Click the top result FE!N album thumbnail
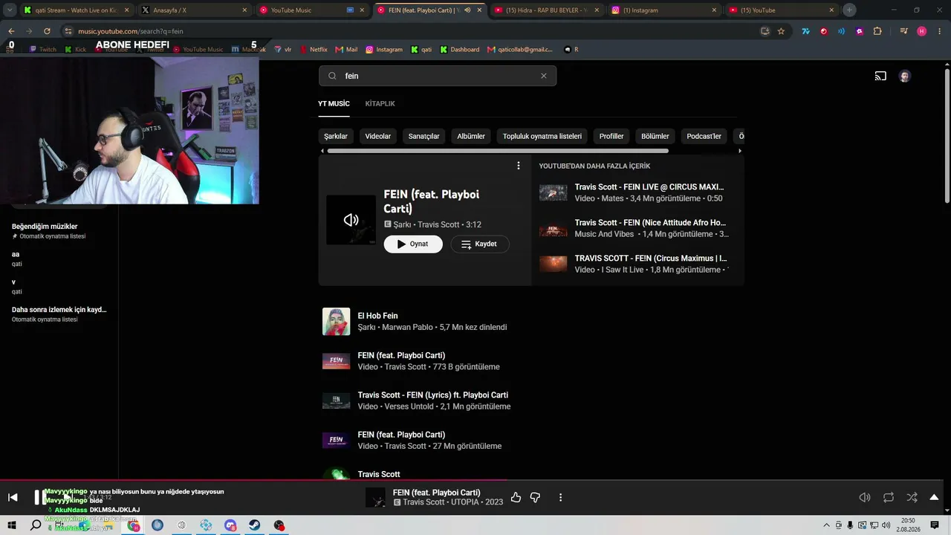The height and width of the screenshot is (535, 951). (x=351, y=219)
